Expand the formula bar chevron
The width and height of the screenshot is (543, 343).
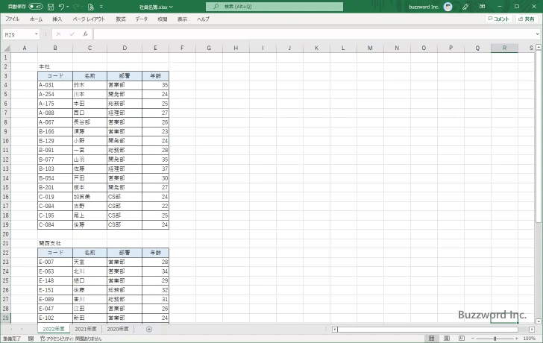(x=538, y=34)
